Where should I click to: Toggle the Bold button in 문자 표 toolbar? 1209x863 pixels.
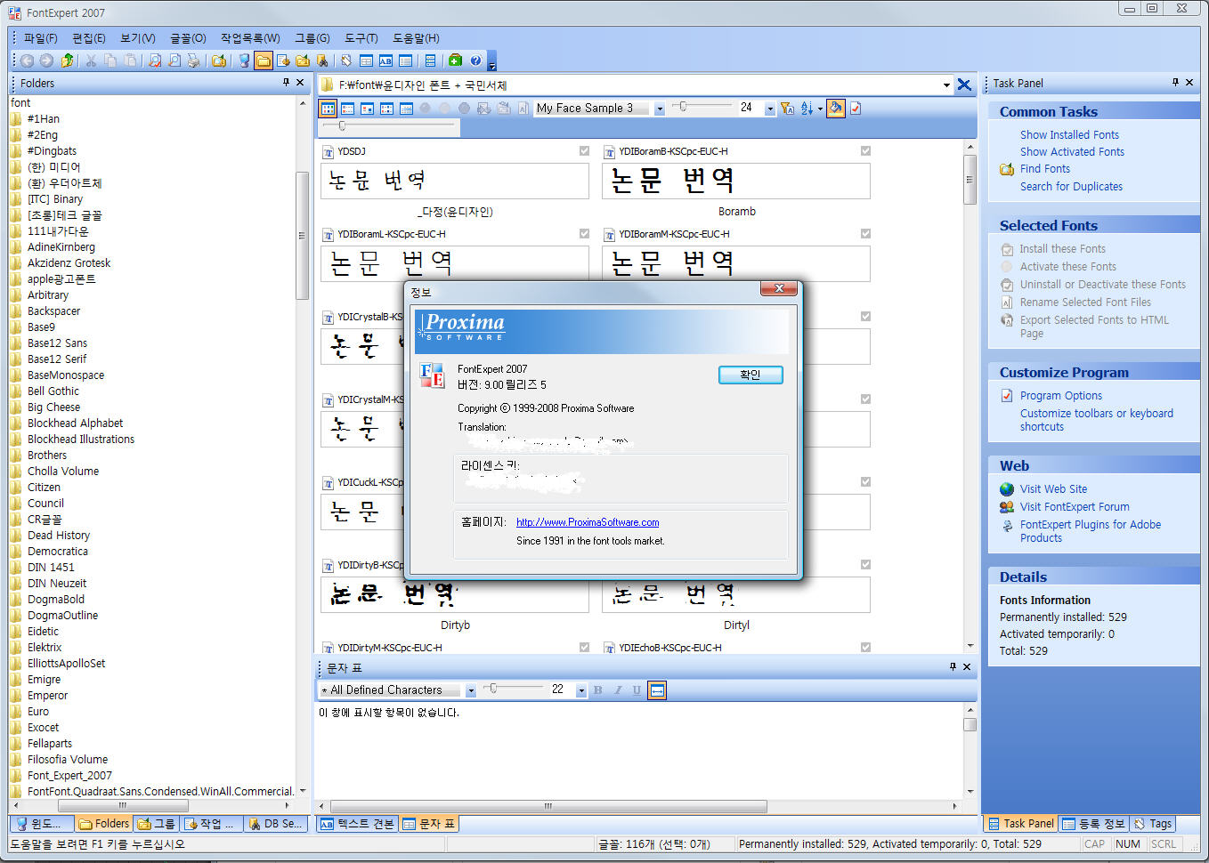pos(598,690)
